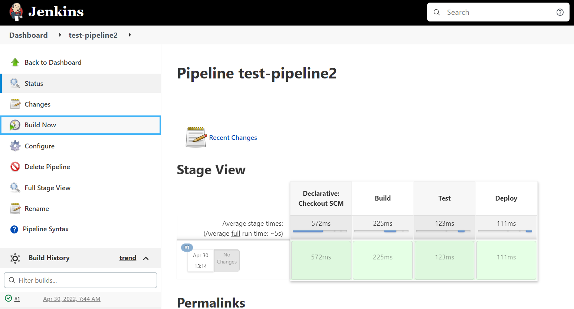Click the Build Now clock icon
This screenshot has height=309, width=574.
pos(15,125)
